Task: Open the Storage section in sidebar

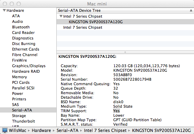Action: coord(19,116)
